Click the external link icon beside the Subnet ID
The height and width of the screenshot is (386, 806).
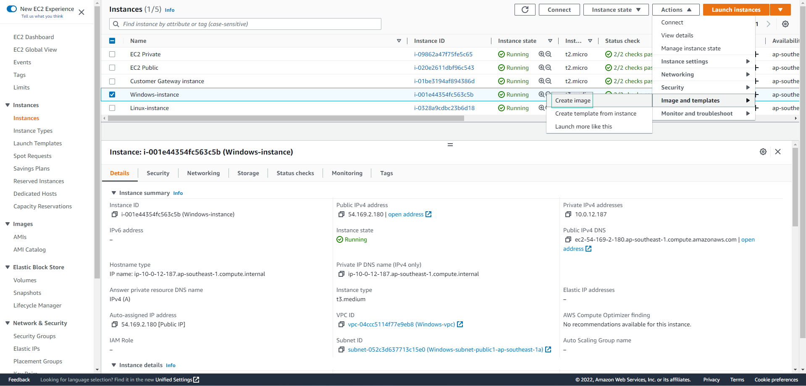point(548,349)
